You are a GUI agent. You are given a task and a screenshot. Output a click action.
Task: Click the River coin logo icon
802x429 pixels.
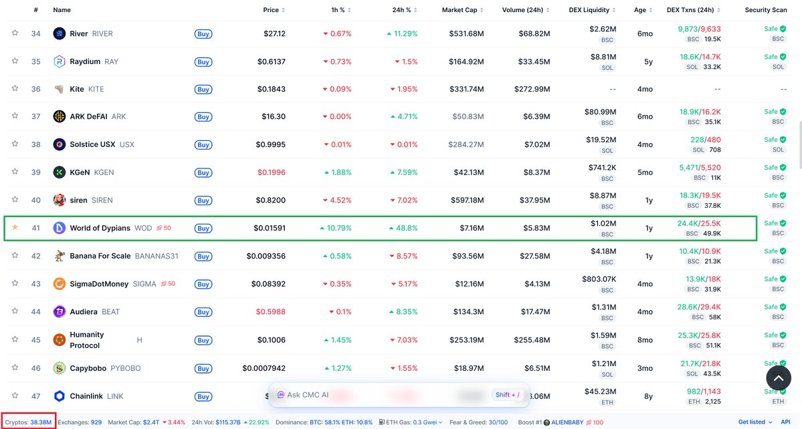[60, 34]
